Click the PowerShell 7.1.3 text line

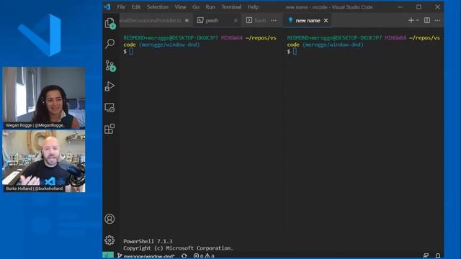click(x=148, y=242)
